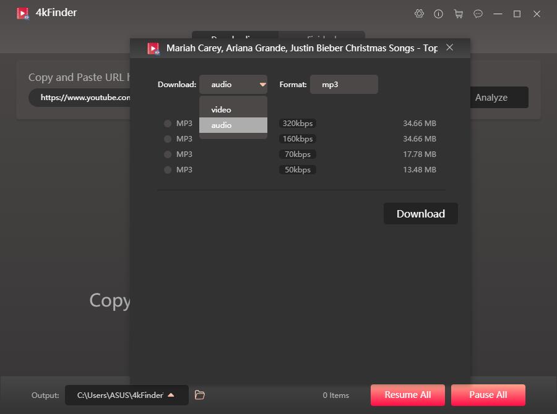Screen dimensions: 557x414
Task: Expand the Download type dropdown arrow
Action: tap(262, 85)
